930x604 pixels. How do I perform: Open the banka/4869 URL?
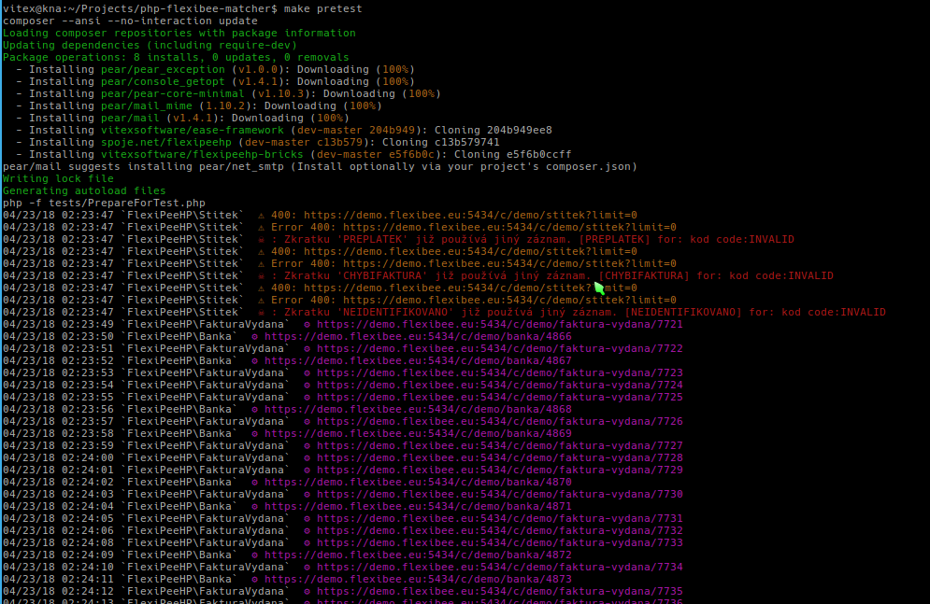(418, 433)
